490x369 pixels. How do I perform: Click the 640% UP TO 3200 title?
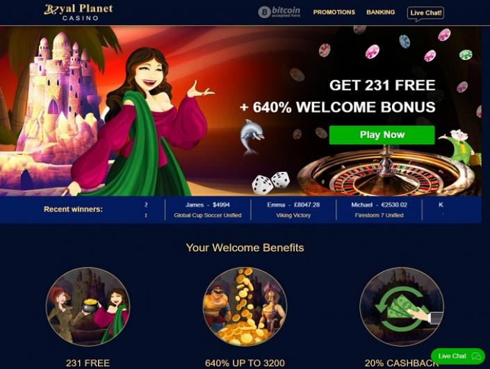pos(245,363)
